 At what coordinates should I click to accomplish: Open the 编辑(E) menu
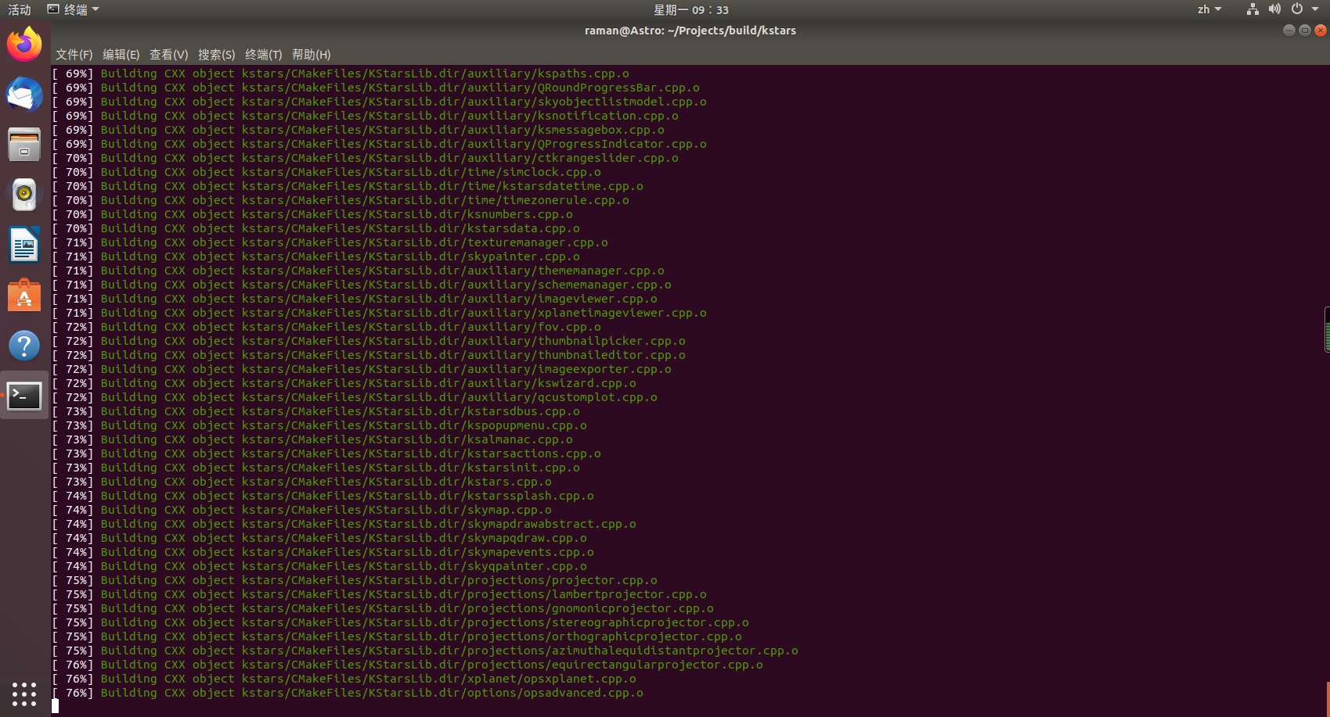point(121,55)
